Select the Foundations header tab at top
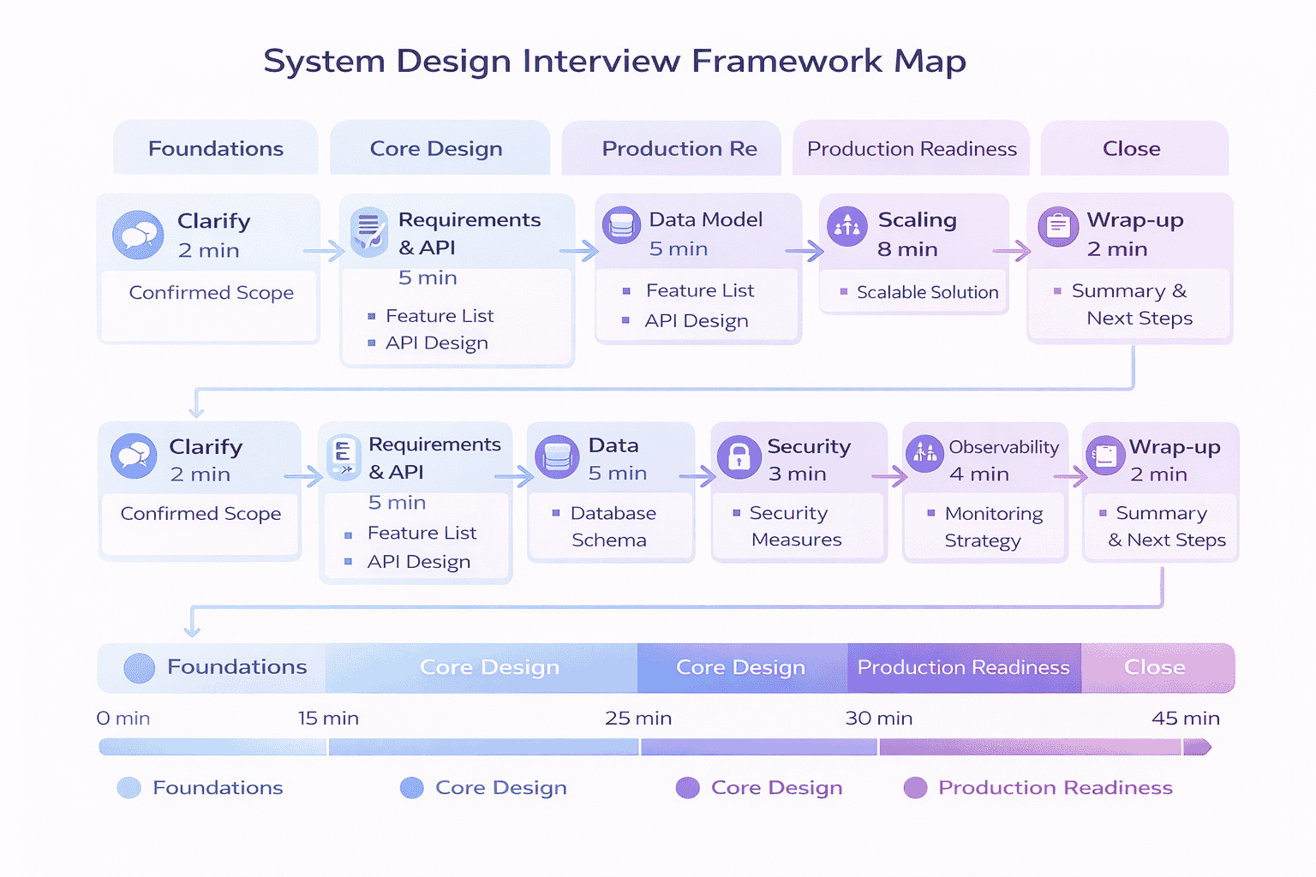Image resolution: width=1316 pixels, height=877 pixels. click(x=216, y=149)
